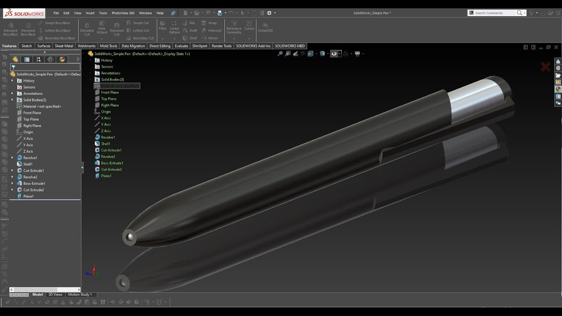Click the Hole Wizard tool
This screenshot has height=316, width=562.
[x=102, y=27]
